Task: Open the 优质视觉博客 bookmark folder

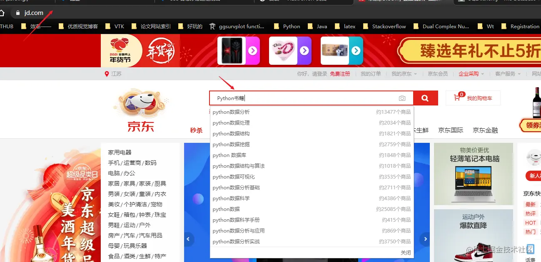Action: [x=78, y=27]
